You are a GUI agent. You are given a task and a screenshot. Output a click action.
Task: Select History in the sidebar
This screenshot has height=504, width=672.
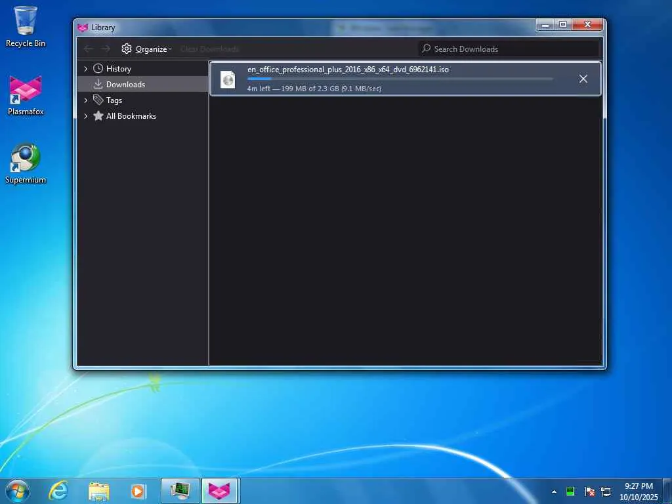[142, 68]
